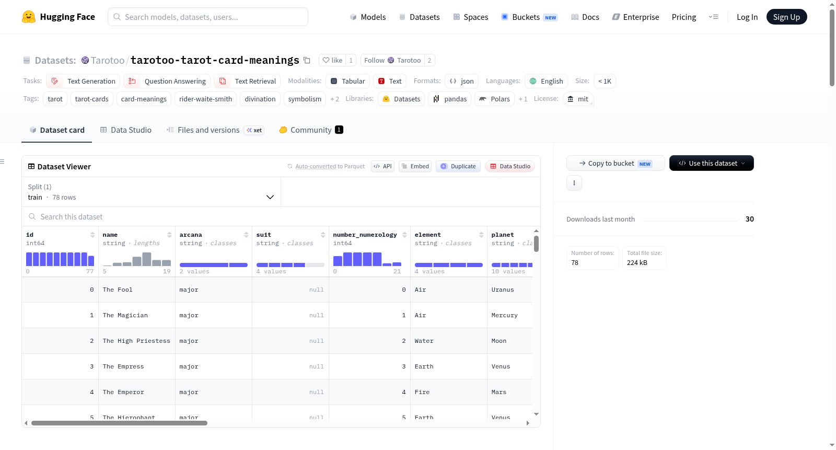Image resolution: width=836 pixels, height=450 pixels.
Task: Sort the id column
Action: click(x=92, y=235)
